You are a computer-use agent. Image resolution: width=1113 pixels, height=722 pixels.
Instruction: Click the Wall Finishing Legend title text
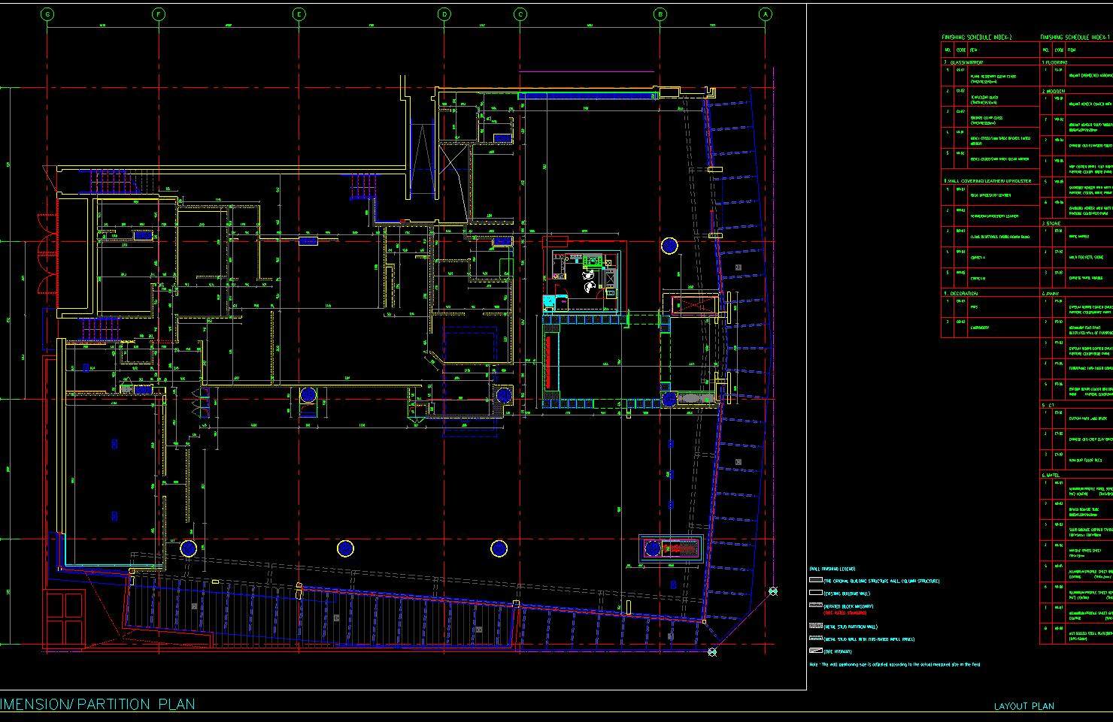pos(832,569)
